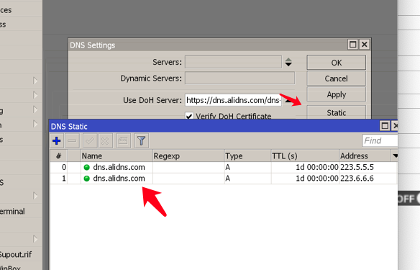The image size is (420, 270).
Task: Apply the DNS Settings changes
Action: (336, 94)
